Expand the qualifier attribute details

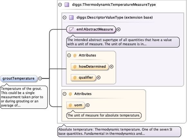pos(98,78)
